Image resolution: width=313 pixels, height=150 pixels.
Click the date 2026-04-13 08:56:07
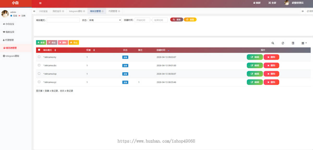(x=166, y=74)
